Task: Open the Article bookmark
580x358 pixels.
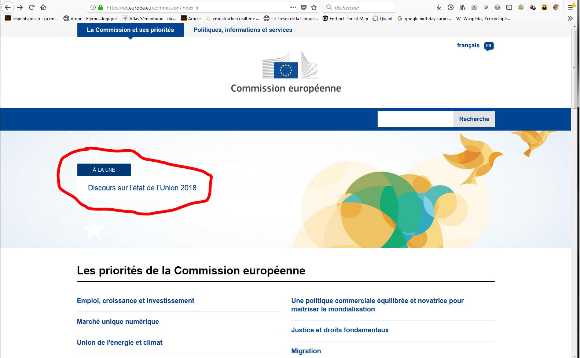Action: click(x=191, y=18)
